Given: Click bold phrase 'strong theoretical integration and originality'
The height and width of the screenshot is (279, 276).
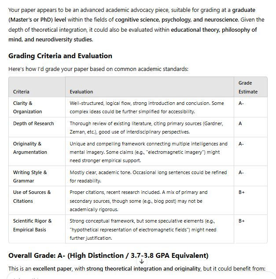Looking at the screenshot, I should (144, 268).
